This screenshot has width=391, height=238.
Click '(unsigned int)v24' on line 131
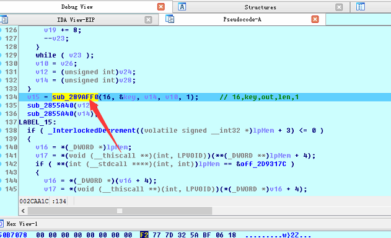[x=97, y=72]
